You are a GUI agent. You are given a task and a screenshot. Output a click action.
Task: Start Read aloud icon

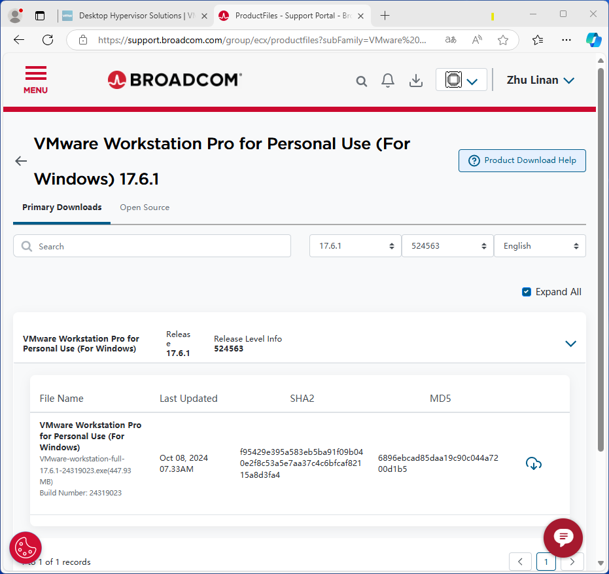(x=477, y=40)
